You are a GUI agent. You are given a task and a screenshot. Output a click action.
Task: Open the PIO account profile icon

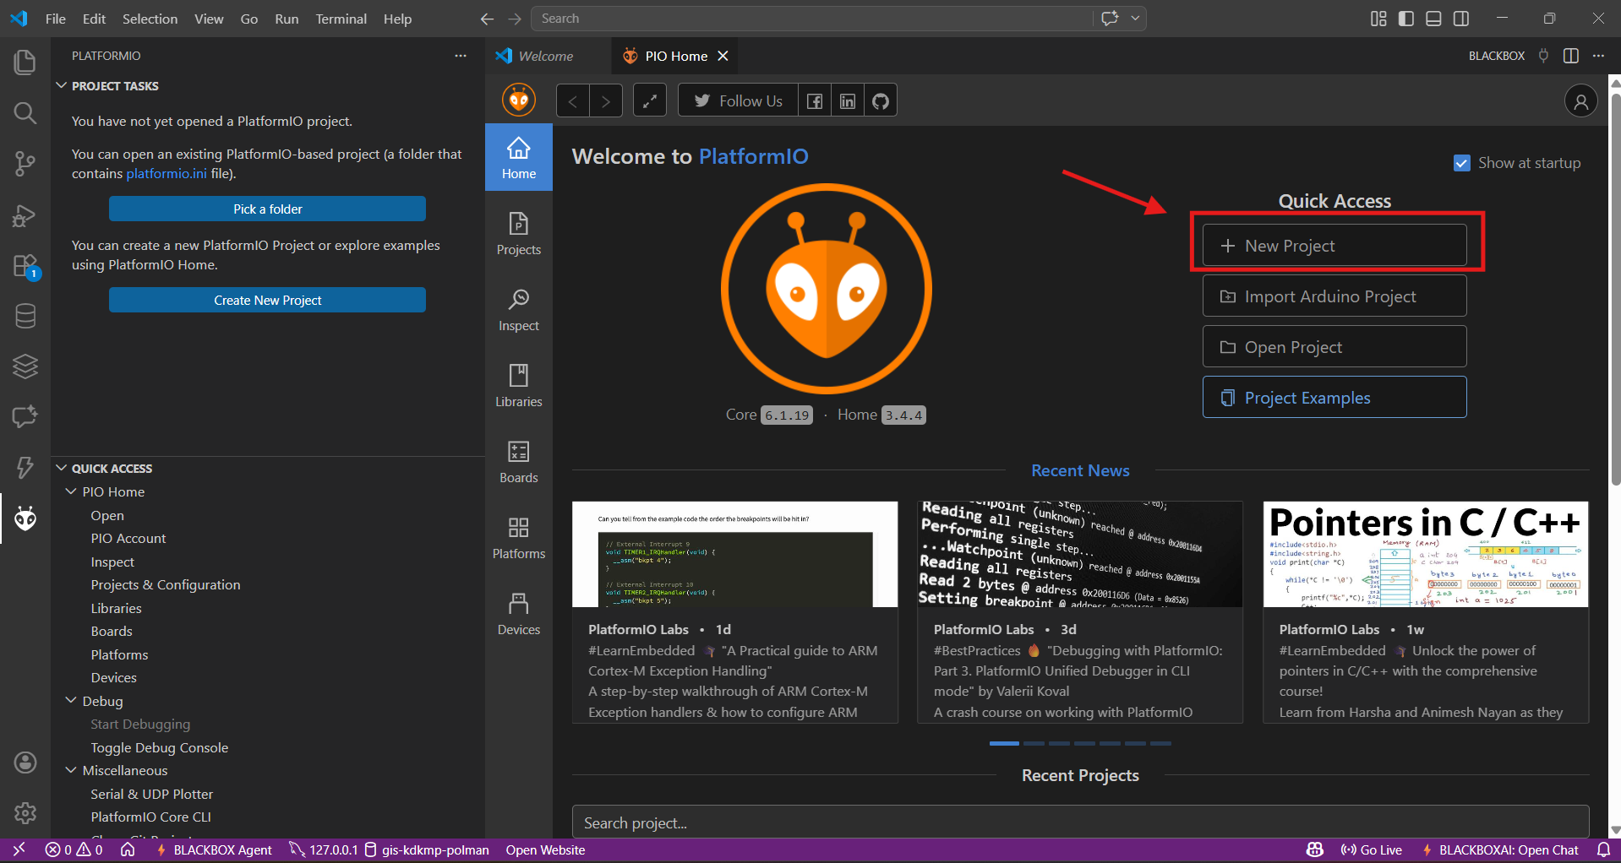[1580, 101]
